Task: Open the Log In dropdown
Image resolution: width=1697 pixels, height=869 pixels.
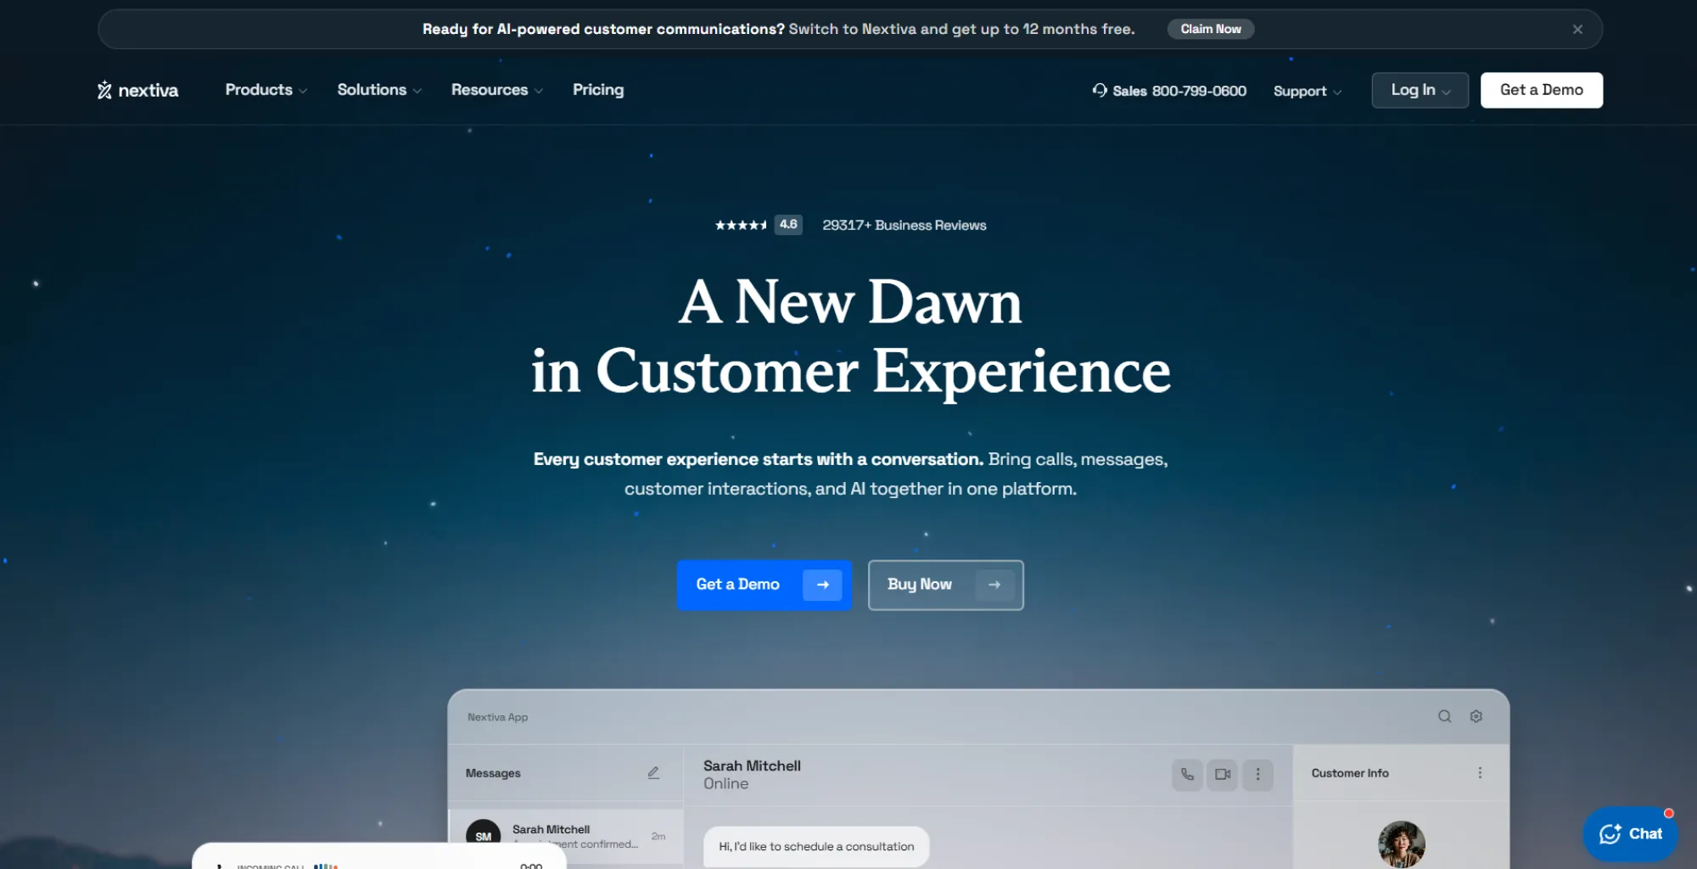Action: click(1420, 90)
